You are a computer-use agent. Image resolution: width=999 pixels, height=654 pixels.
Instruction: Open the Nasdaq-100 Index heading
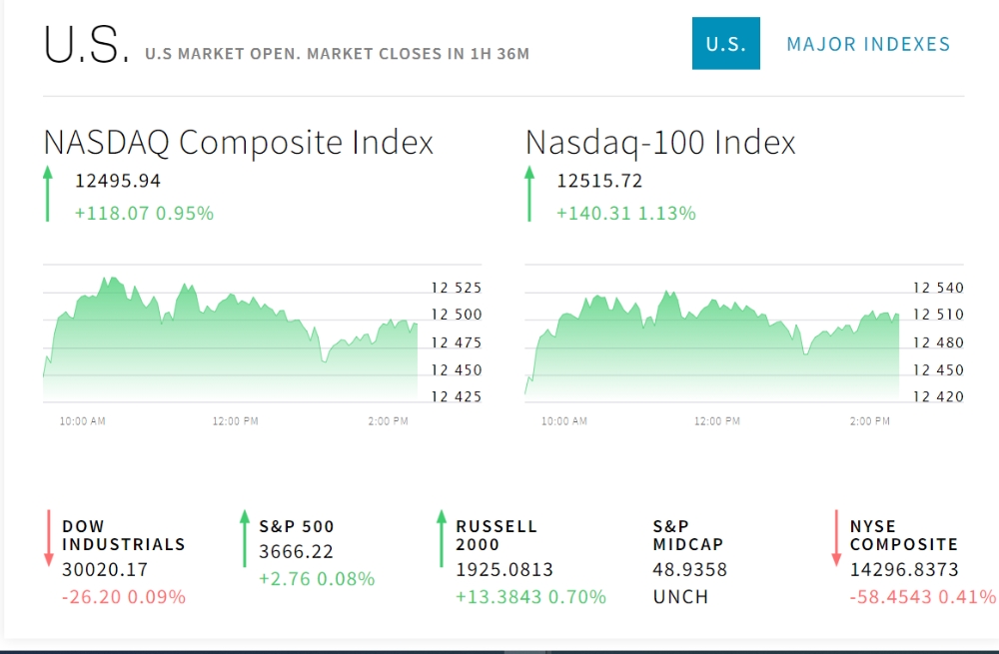[660, 143]
